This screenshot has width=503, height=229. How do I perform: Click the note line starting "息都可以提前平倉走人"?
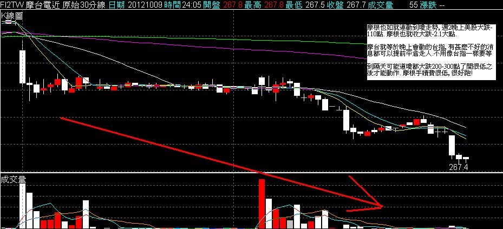pos(429,53)
